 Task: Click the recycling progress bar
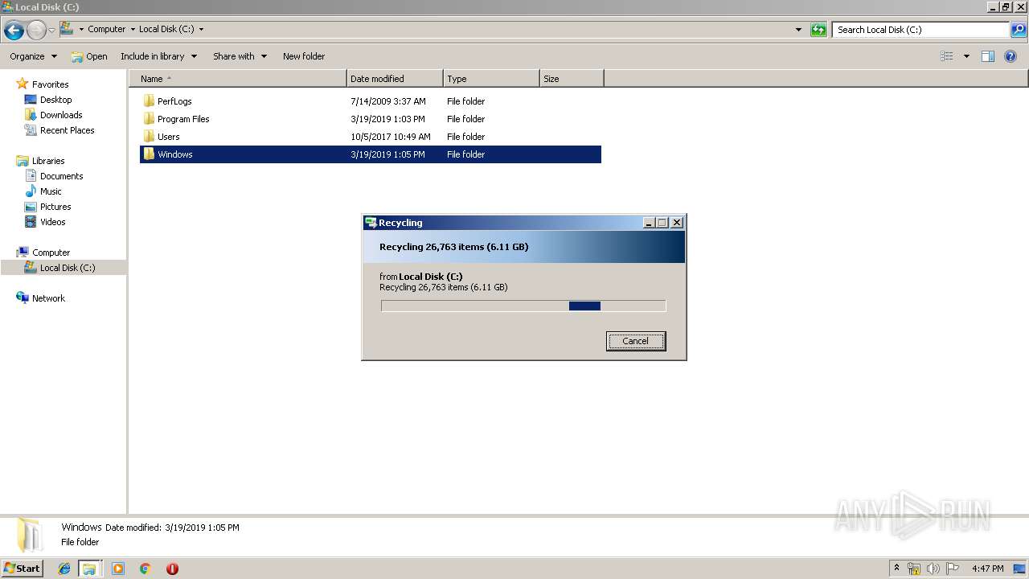[523, 306]
